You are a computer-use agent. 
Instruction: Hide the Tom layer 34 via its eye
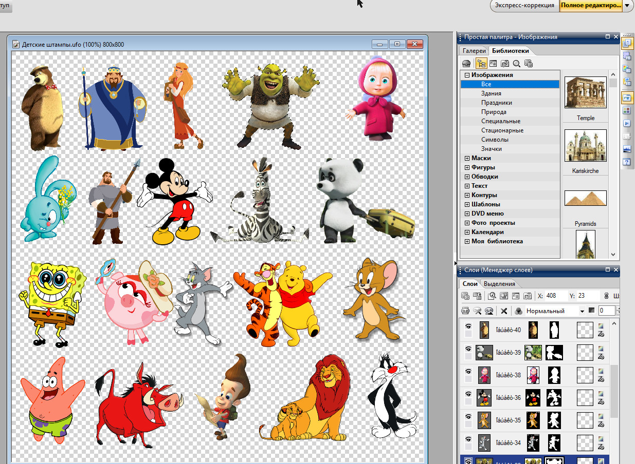point(468,440)
